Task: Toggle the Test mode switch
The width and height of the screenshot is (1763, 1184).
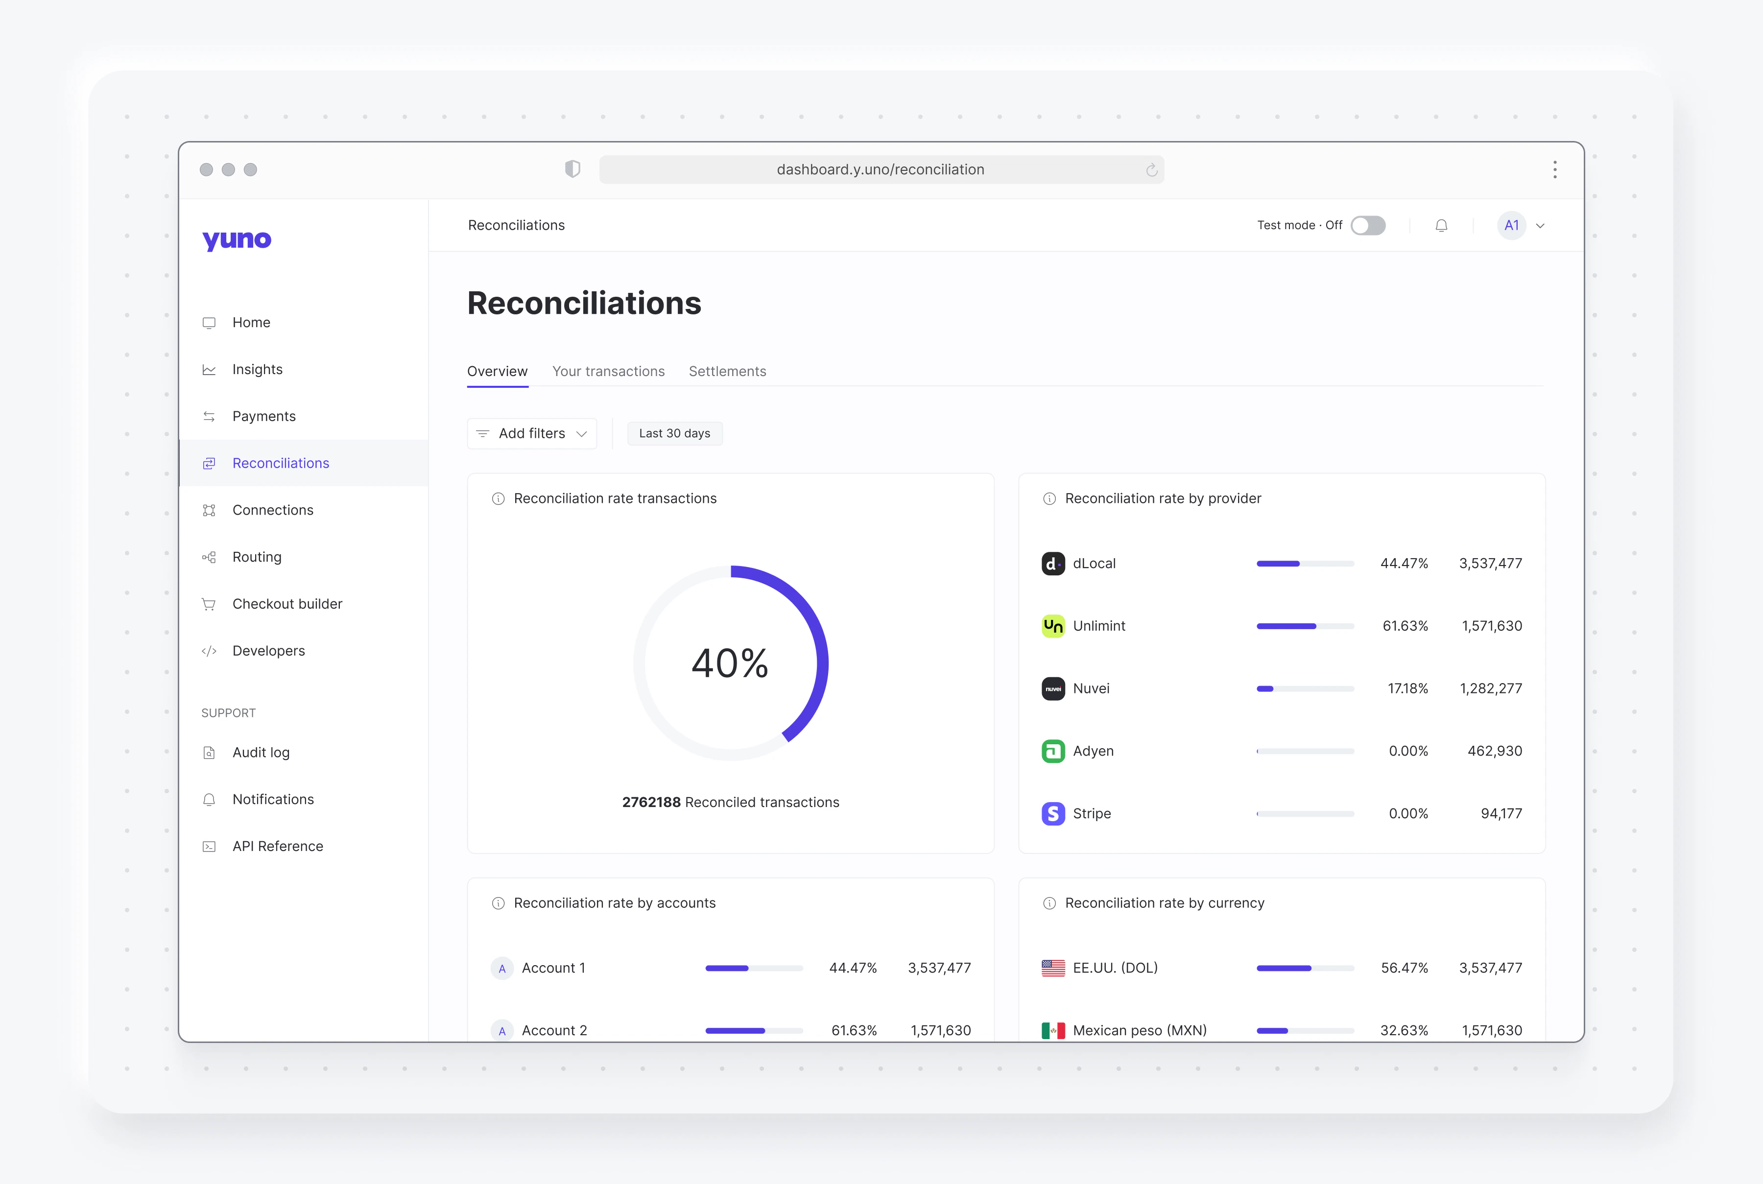Action: point(1367,225)
